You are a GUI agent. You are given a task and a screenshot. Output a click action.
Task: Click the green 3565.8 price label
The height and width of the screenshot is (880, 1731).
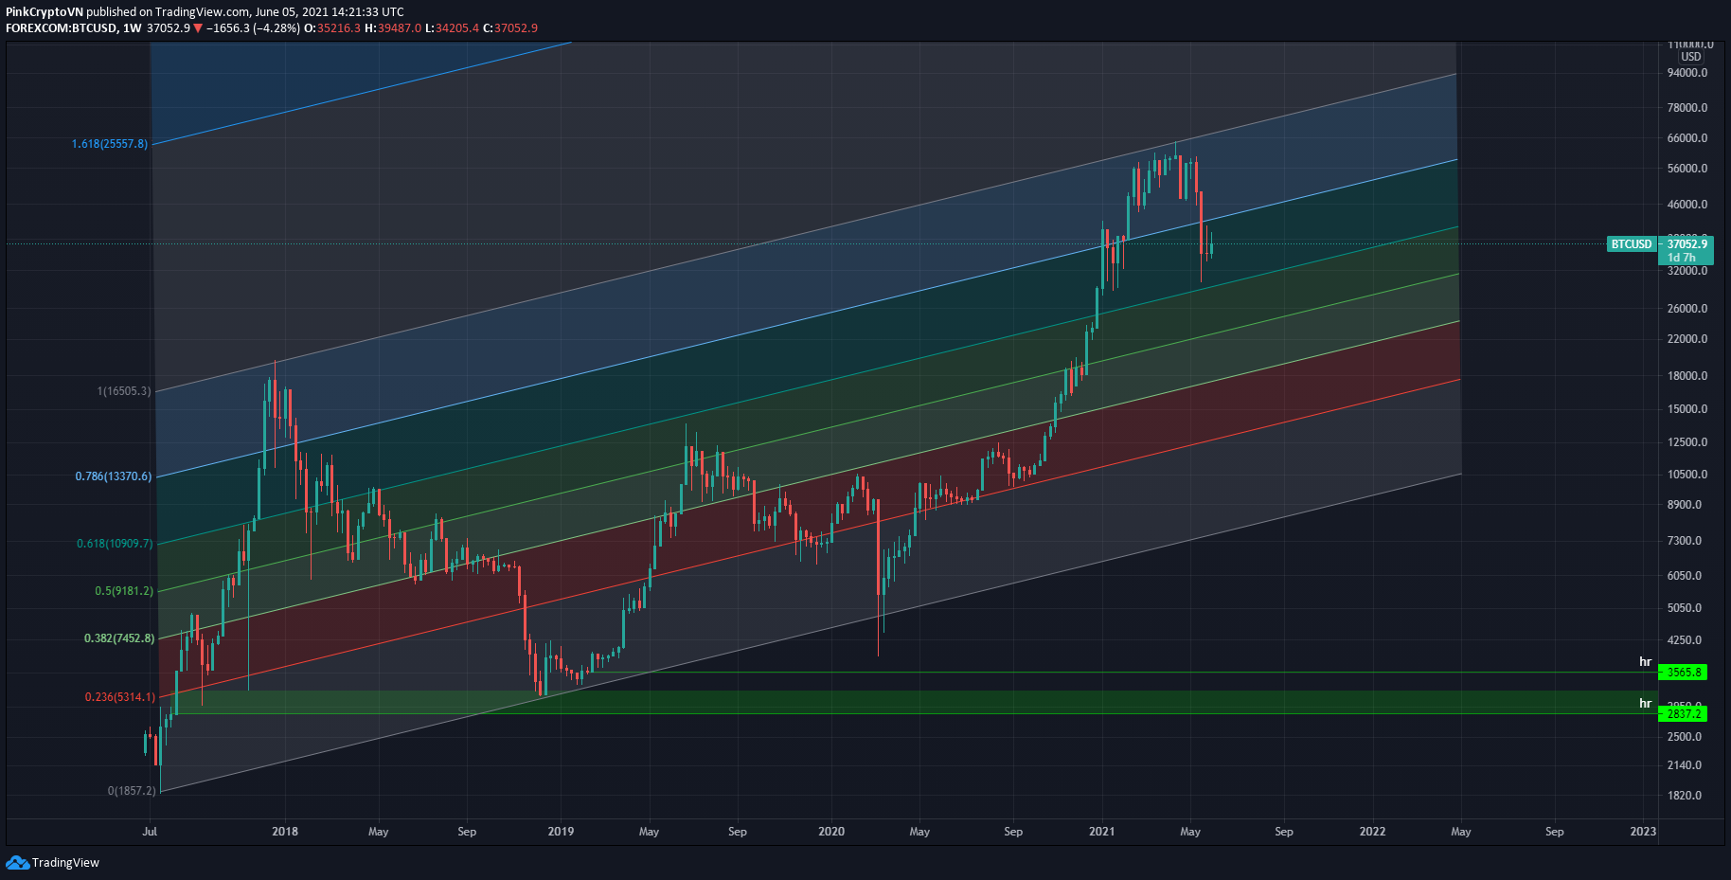tap(1683, 673)
